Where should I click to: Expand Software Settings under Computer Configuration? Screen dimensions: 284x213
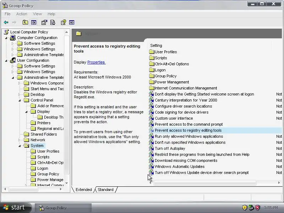[12, 43]
